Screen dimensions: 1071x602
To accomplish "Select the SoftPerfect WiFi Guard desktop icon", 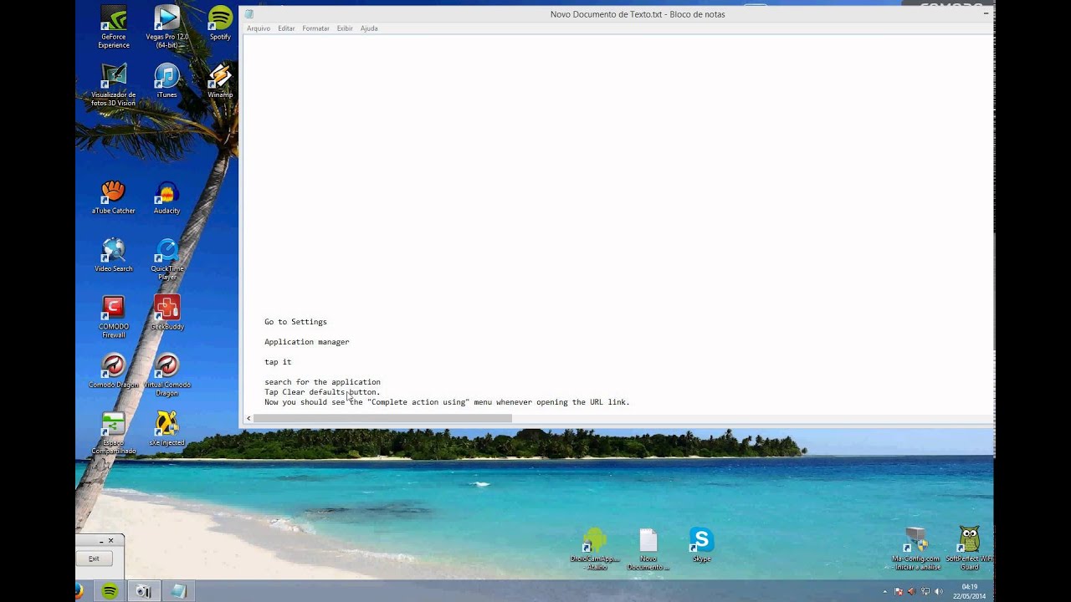I will tap(969, 549).
